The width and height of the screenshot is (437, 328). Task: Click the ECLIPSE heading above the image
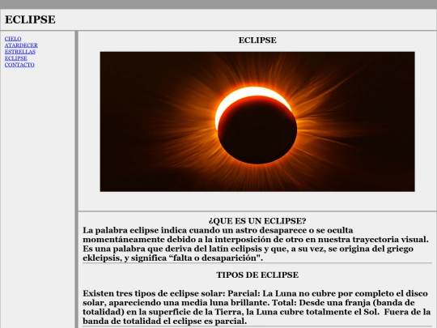coord(257,40)
